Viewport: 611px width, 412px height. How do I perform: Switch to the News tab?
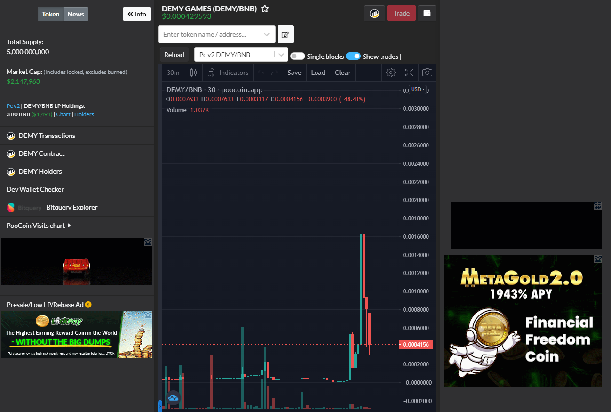pyautogui.click(x=76, y=14)
